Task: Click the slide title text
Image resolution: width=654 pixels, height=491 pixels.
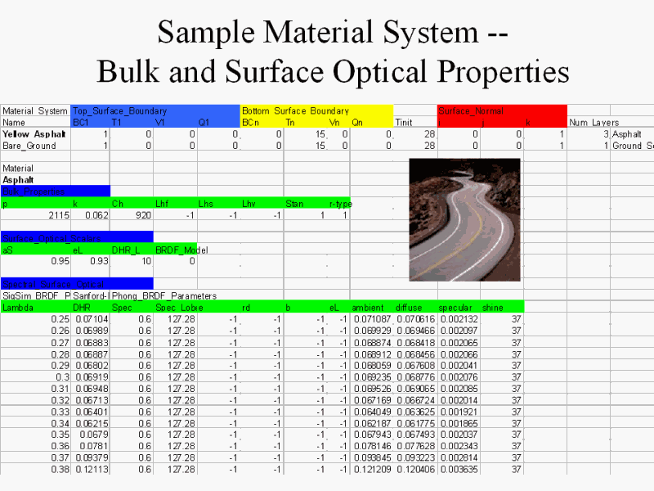Action: click(x=333, y=52)
